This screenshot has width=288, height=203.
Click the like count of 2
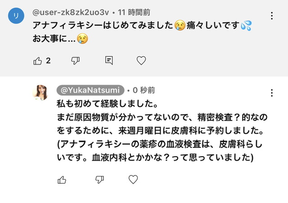point(48,61)
